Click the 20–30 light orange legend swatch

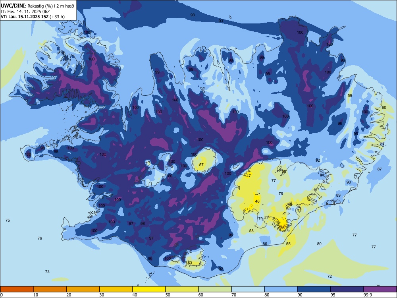[x=83, y=289]
